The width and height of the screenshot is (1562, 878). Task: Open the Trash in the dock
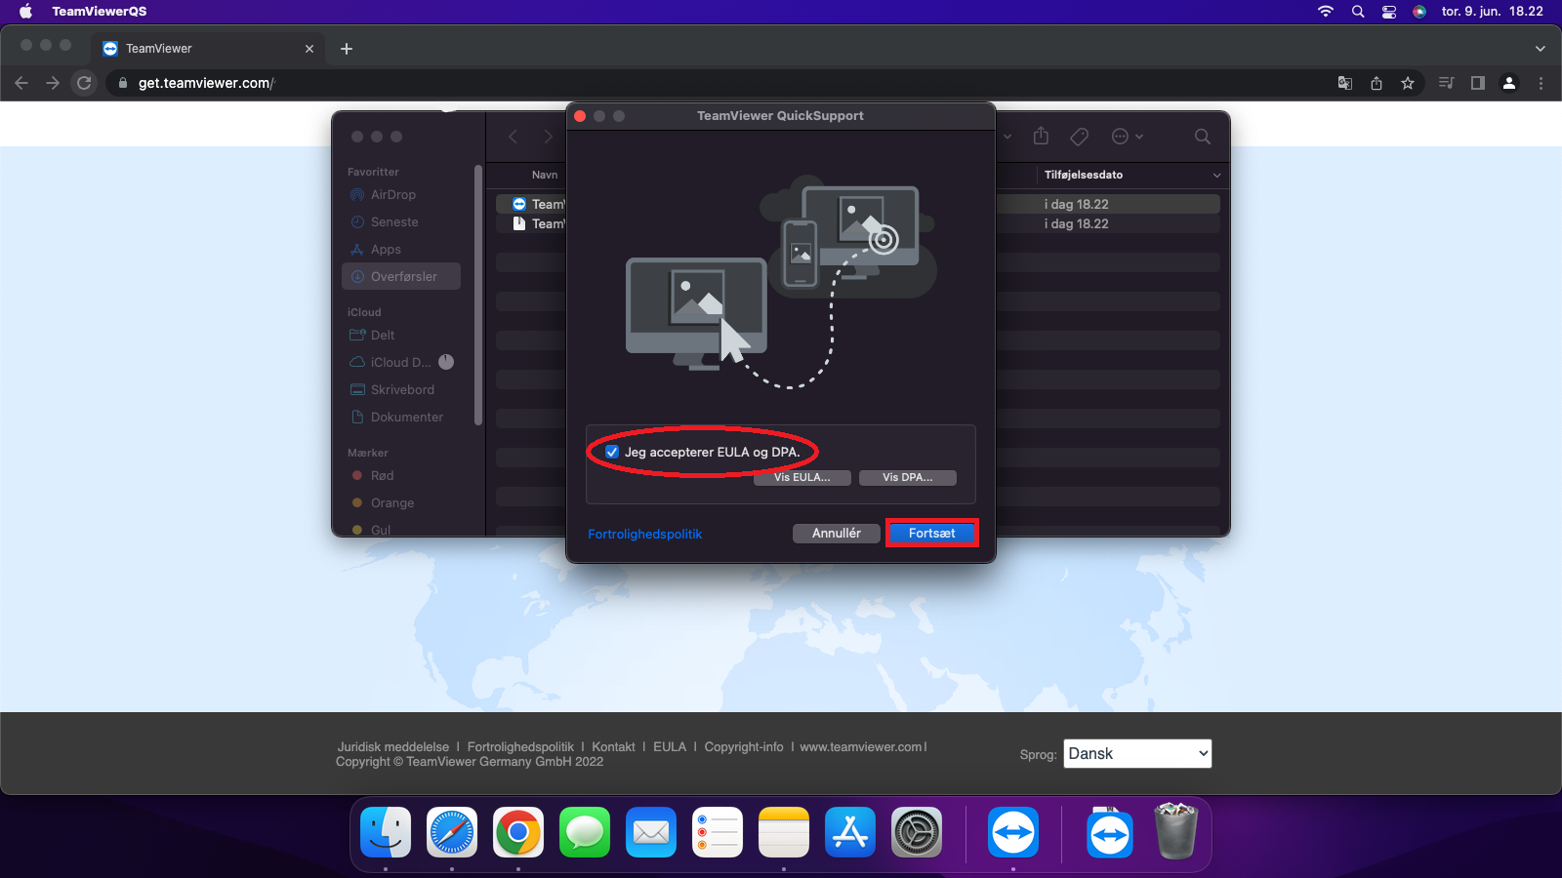[1175, 832]
